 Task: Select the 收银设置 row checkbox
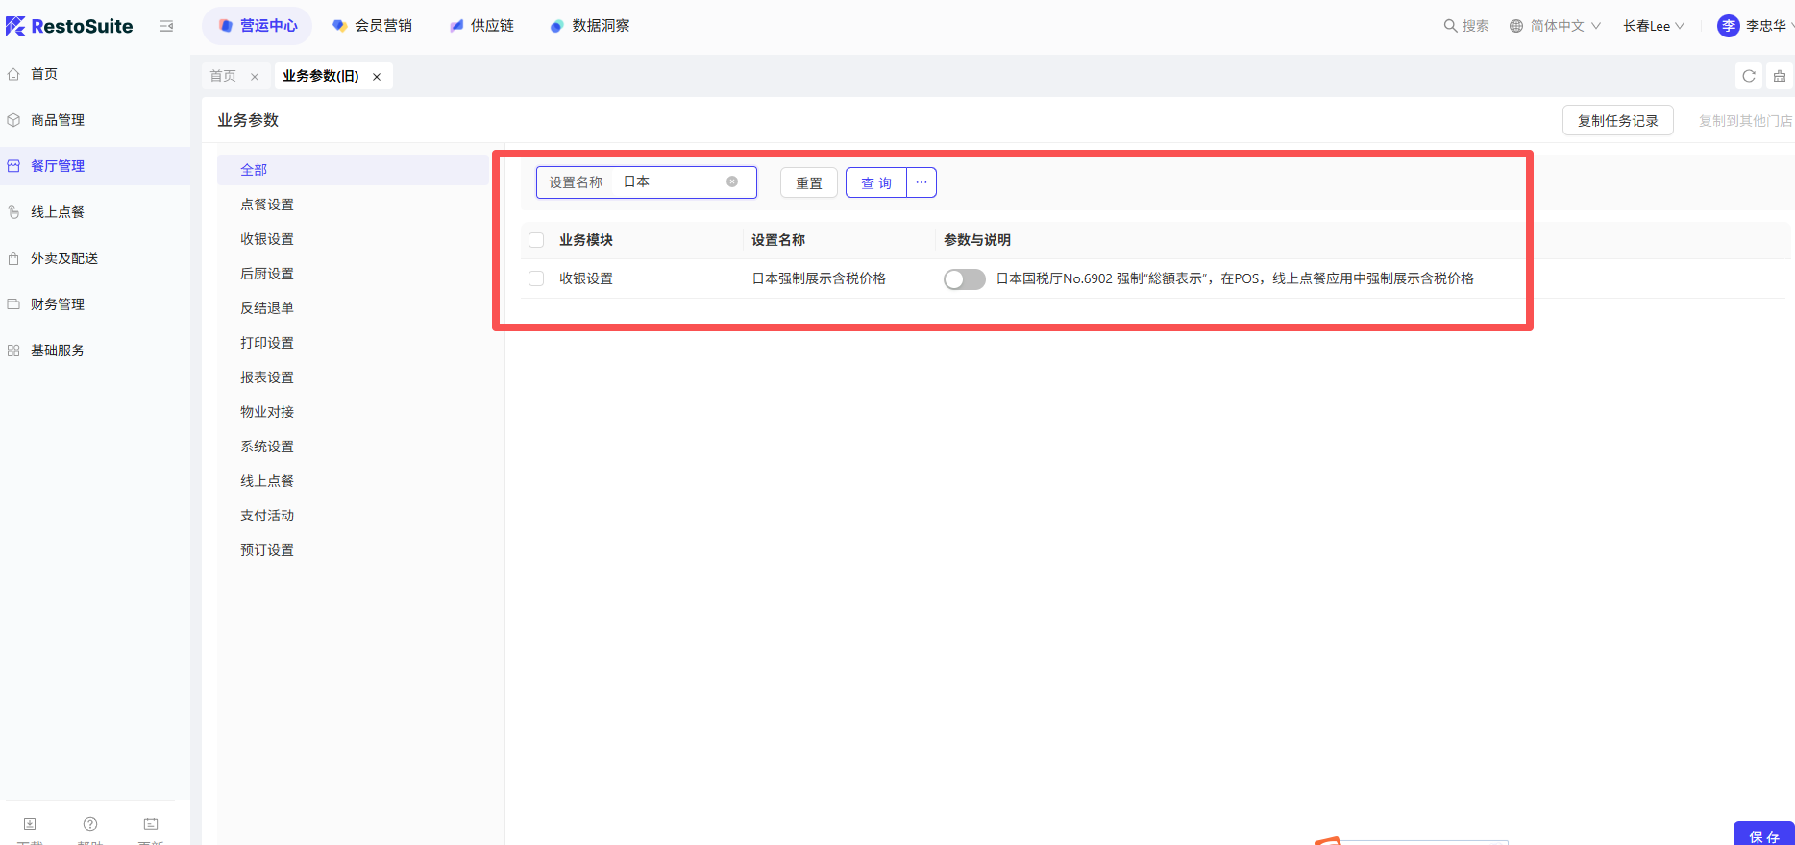tap(536, 278)
